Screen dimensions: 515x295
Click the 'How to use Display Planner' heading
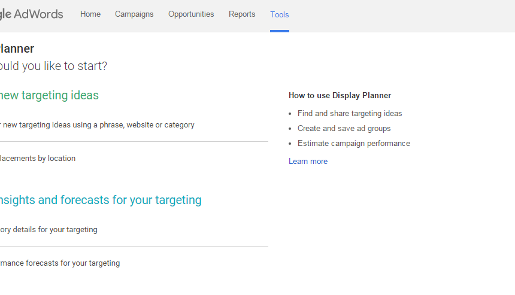tap(340, 96)
